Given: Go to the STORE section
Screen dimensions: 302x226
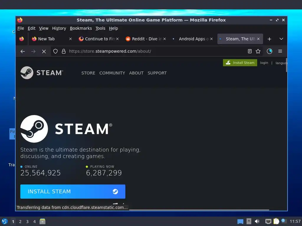Looking at the screenshot, I should pos(88,73).
